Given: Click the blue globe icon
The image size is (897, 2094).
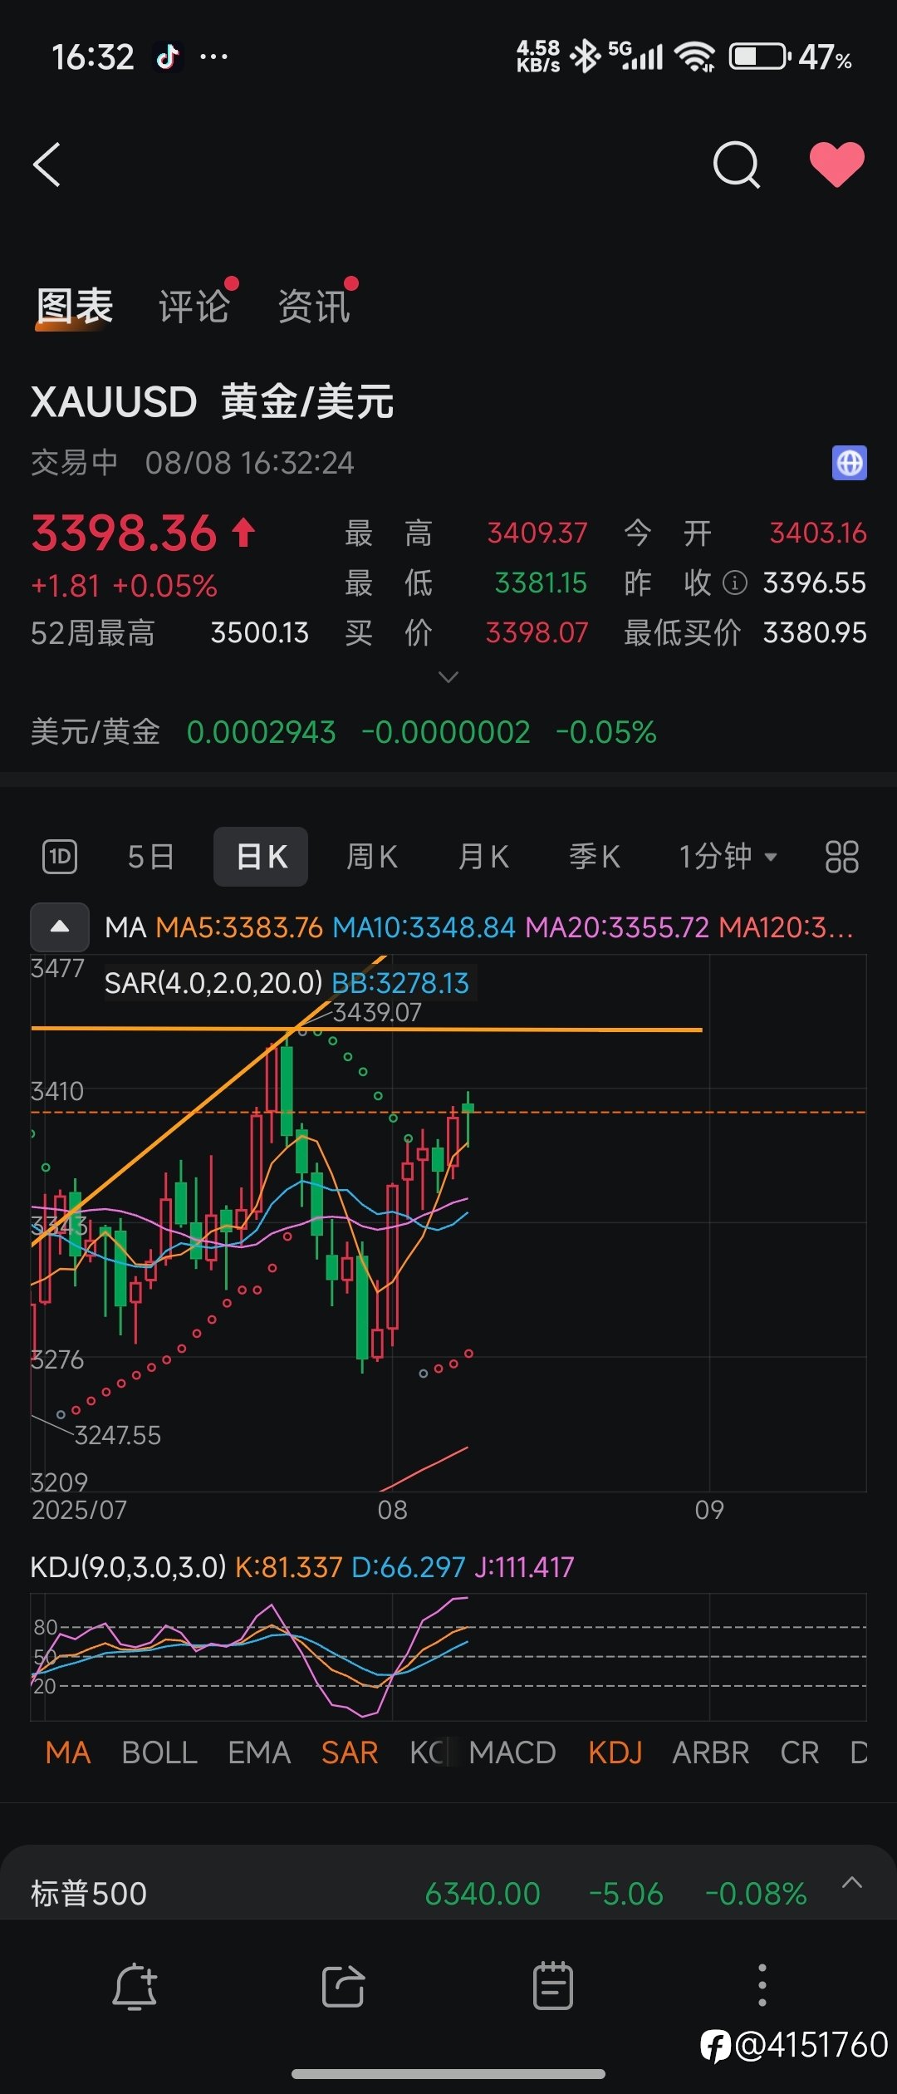Looking at the screenshot, I should [x=849, y=463].
